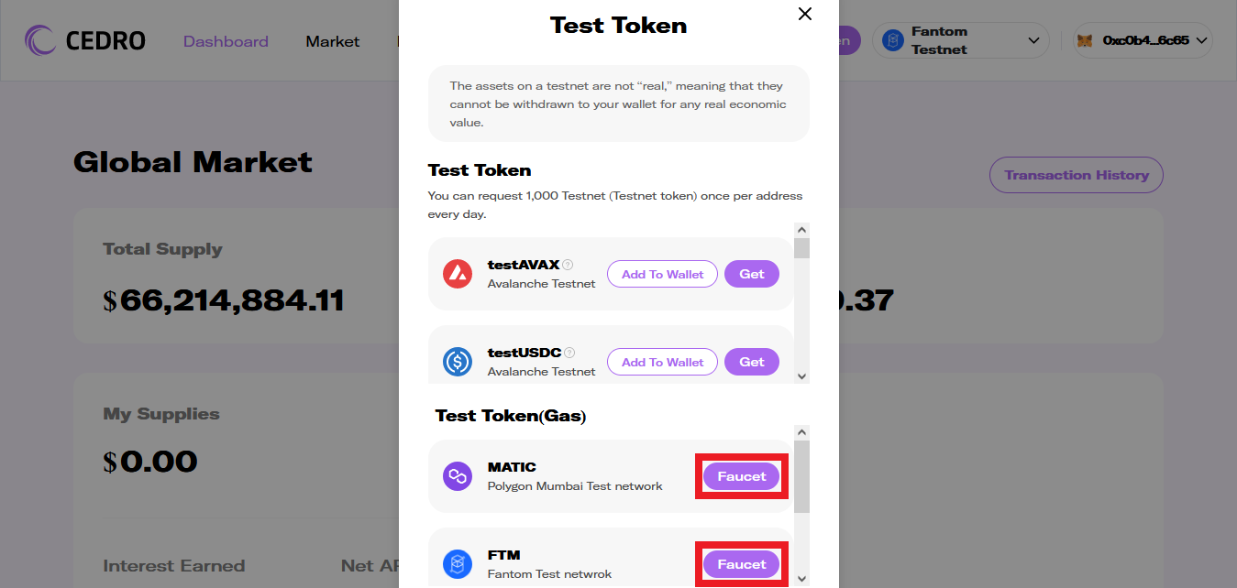Click the Cedro logo icon
The height and width of the screenshot is (588, 1237).
click(x=41, y=41)
